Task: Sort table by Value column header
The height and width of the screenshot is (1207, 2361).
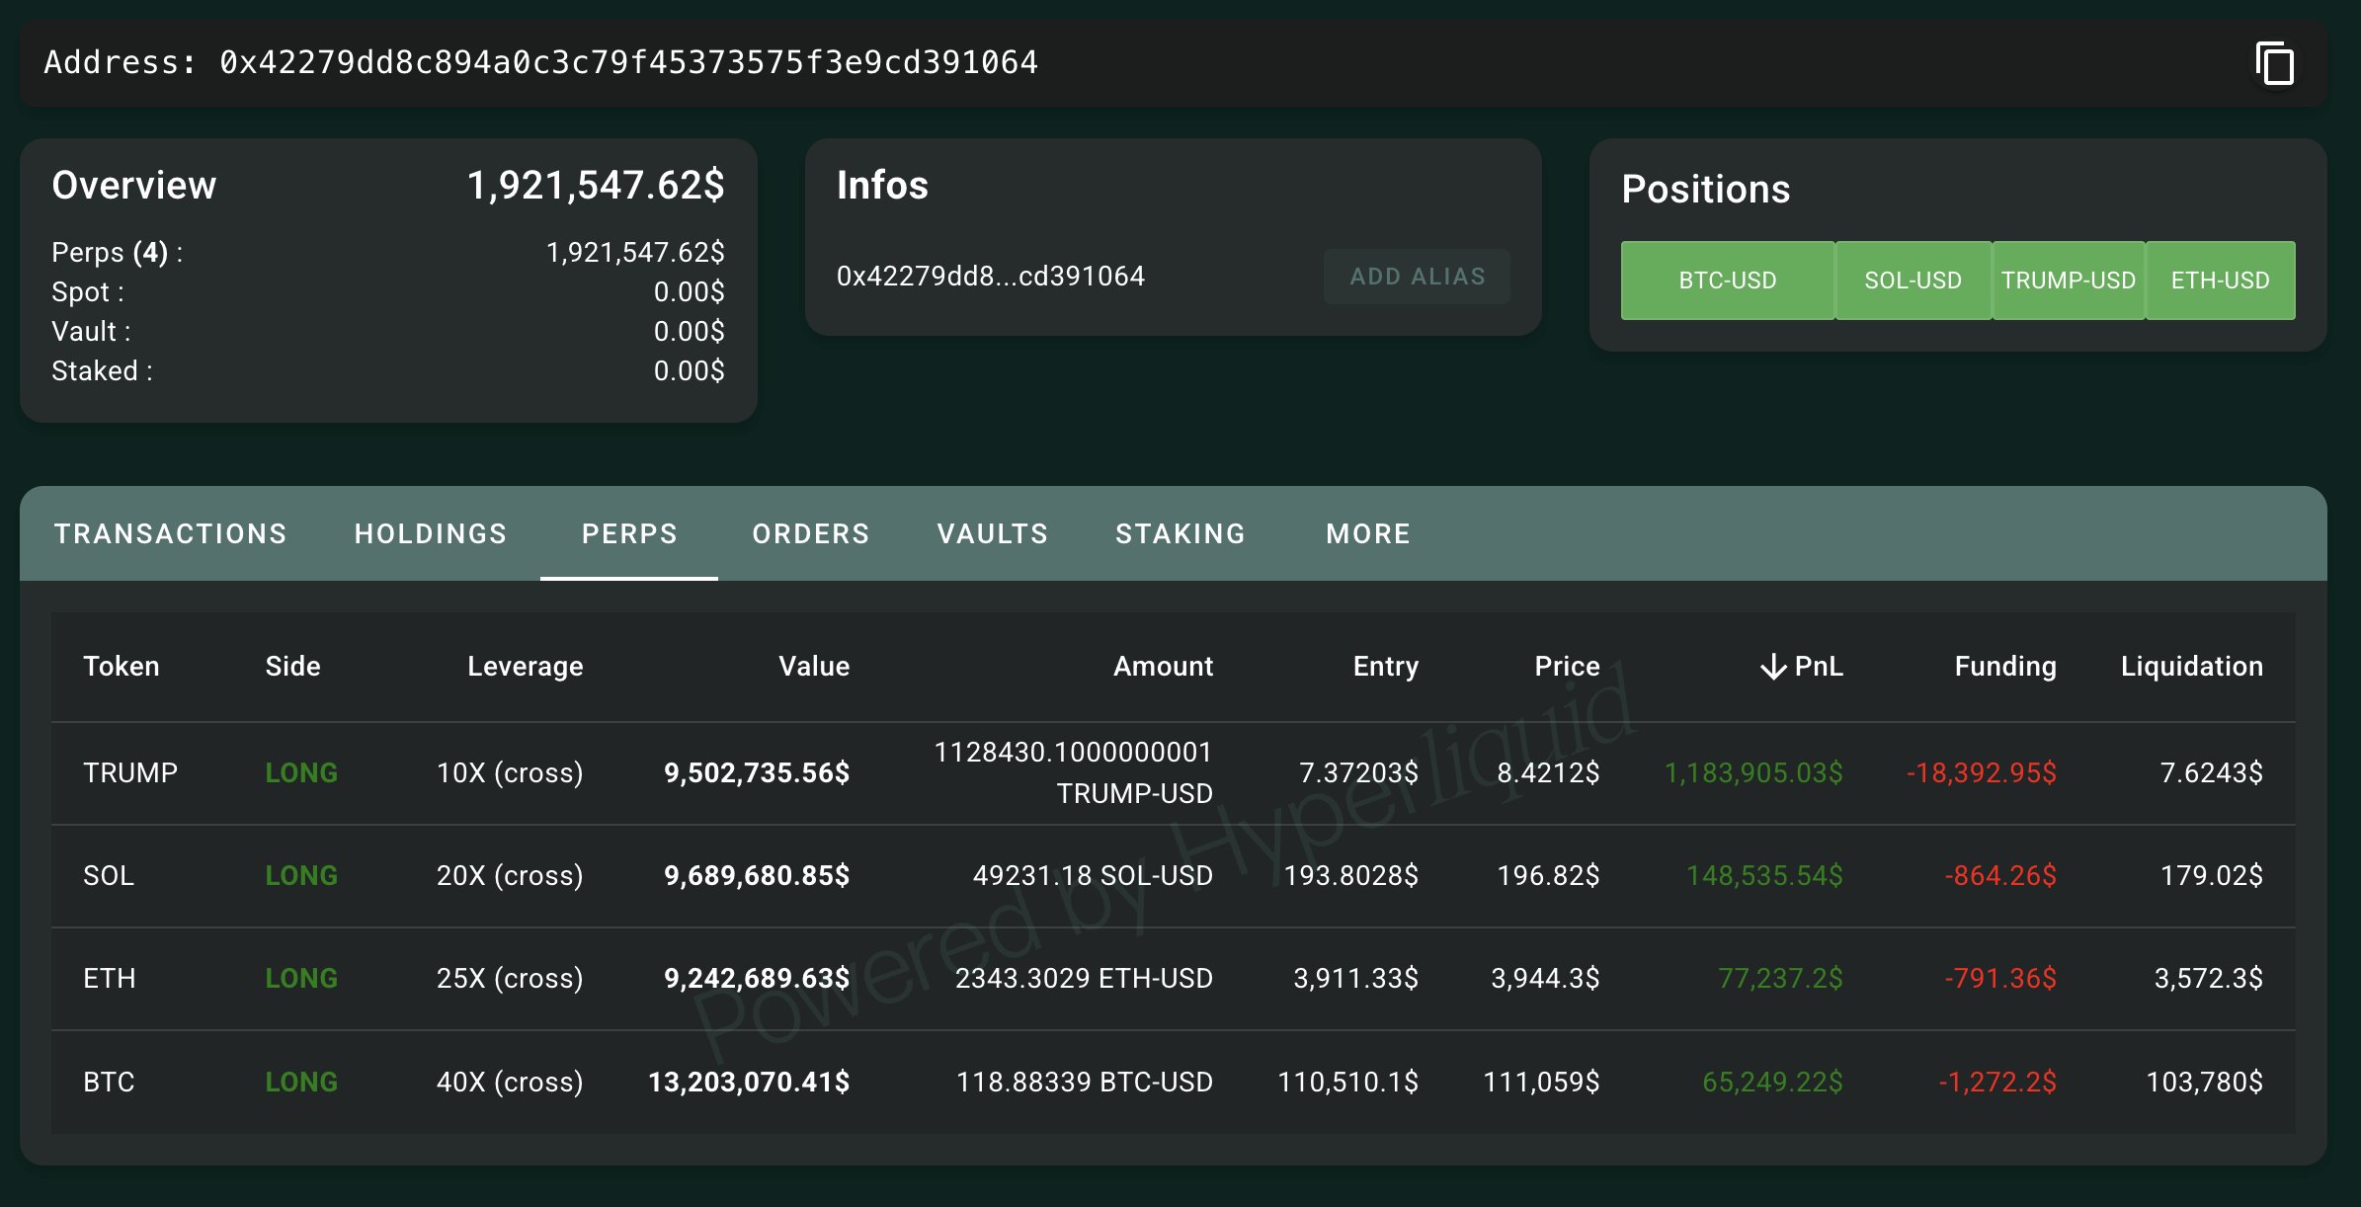Action: coord(813,667)
